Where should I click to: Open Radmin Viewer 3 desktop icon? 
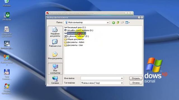click(7, 60)
